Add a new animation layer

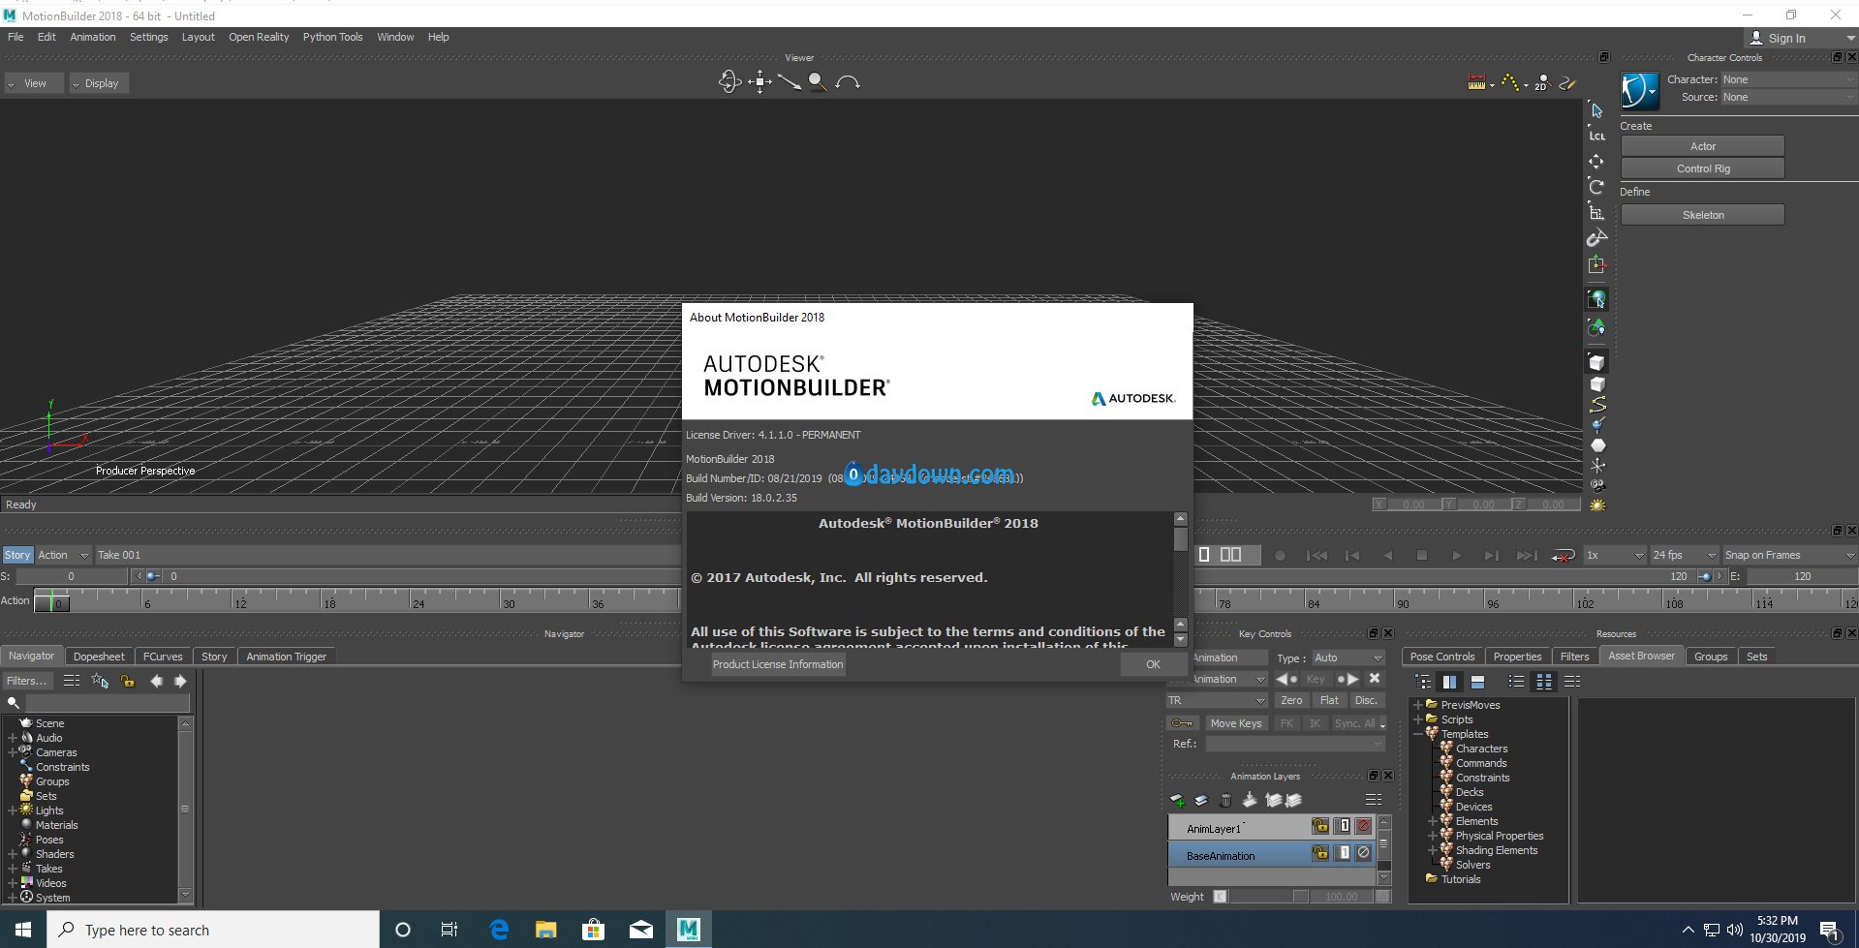coord(1178,800)
